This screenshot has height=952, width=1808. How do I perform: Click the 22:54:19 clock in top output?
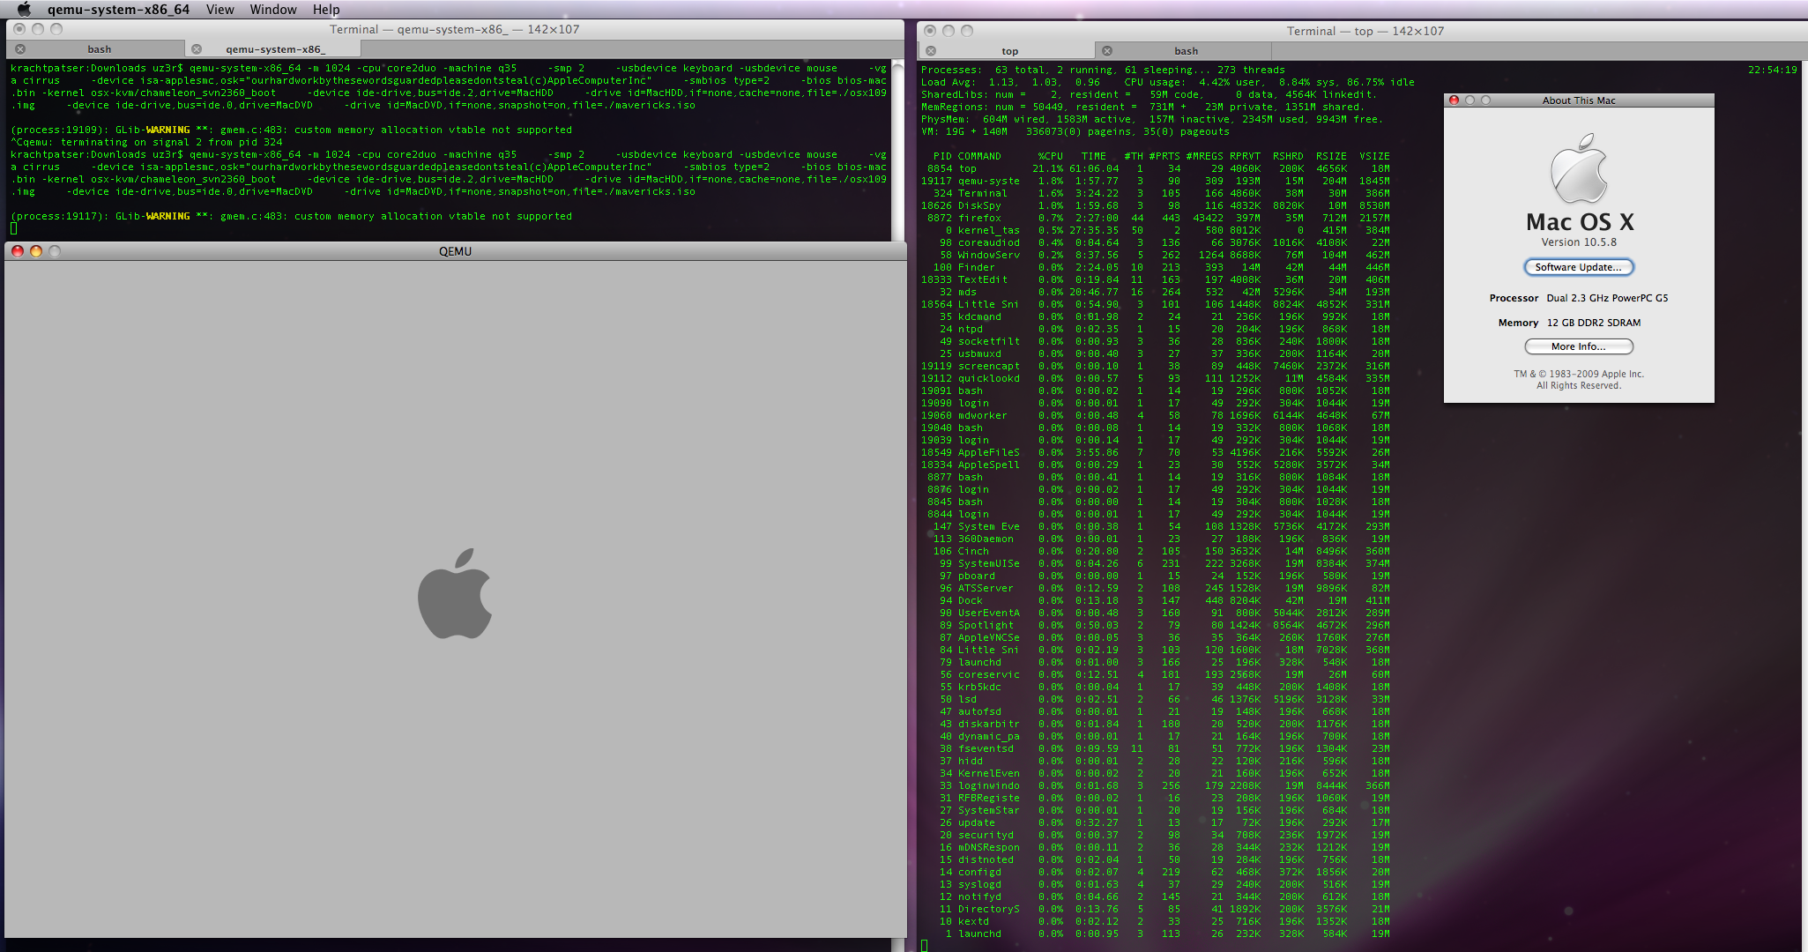tap(1772, 70)
